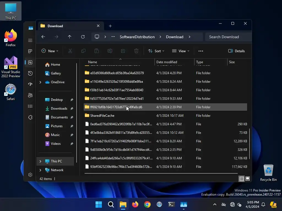This screenshot has height=211, width=282.
Task: Expand the OneDrive tree node
Action: (40, 82)
